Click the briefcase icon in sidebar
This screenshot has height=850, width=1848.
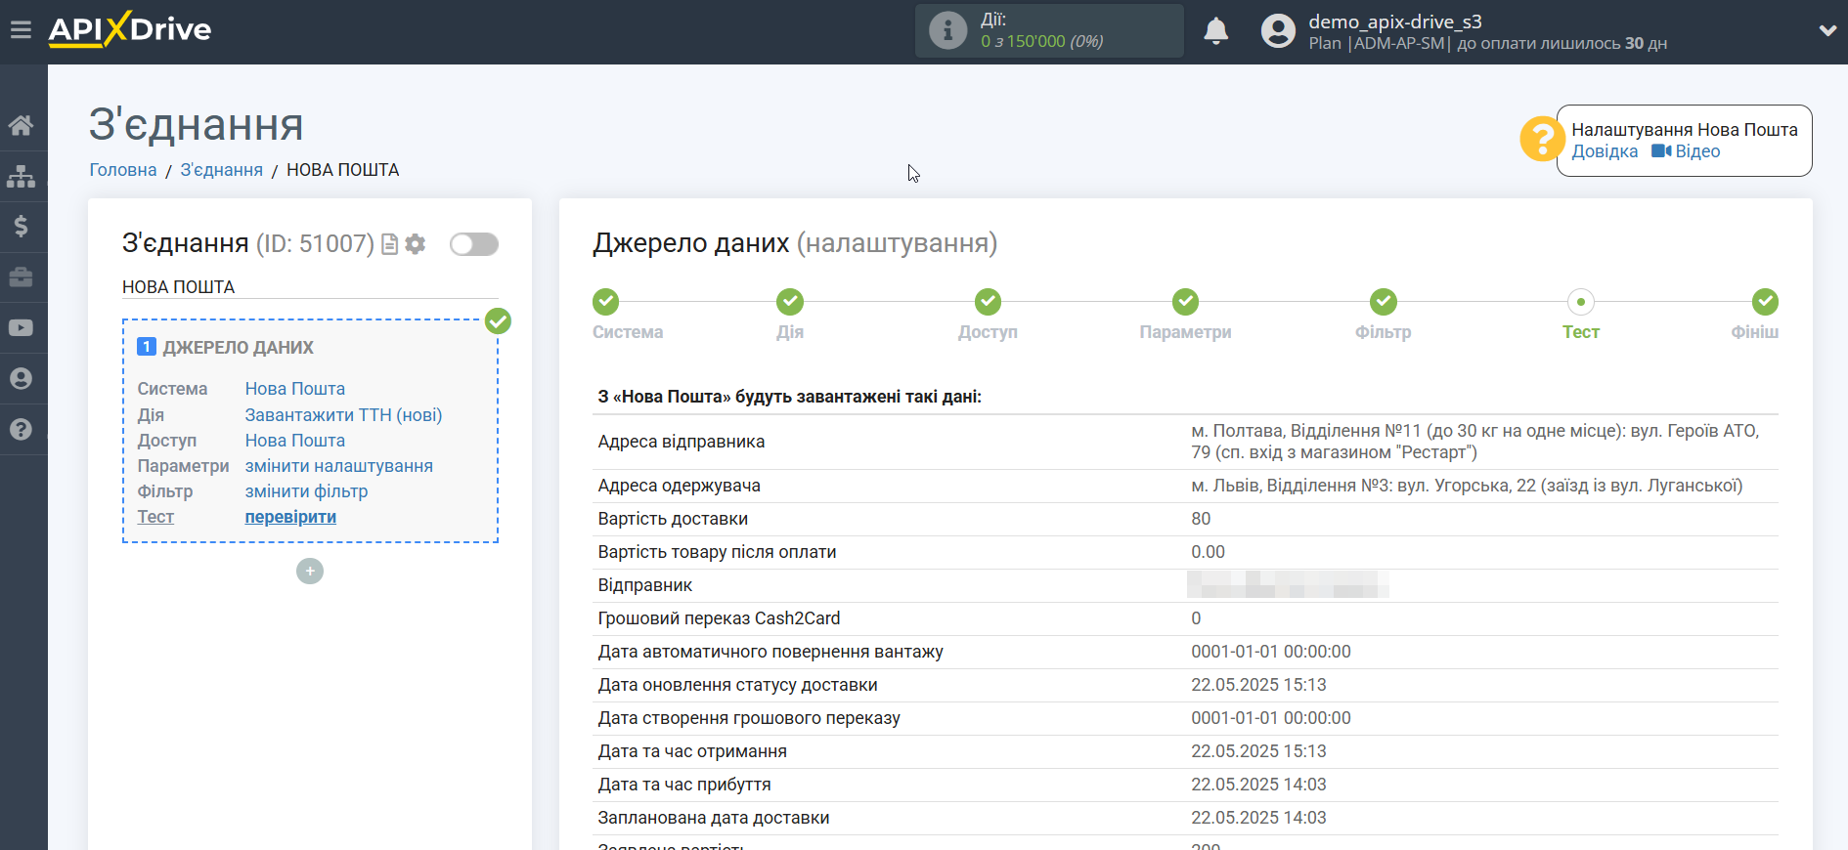pos(21,277)
